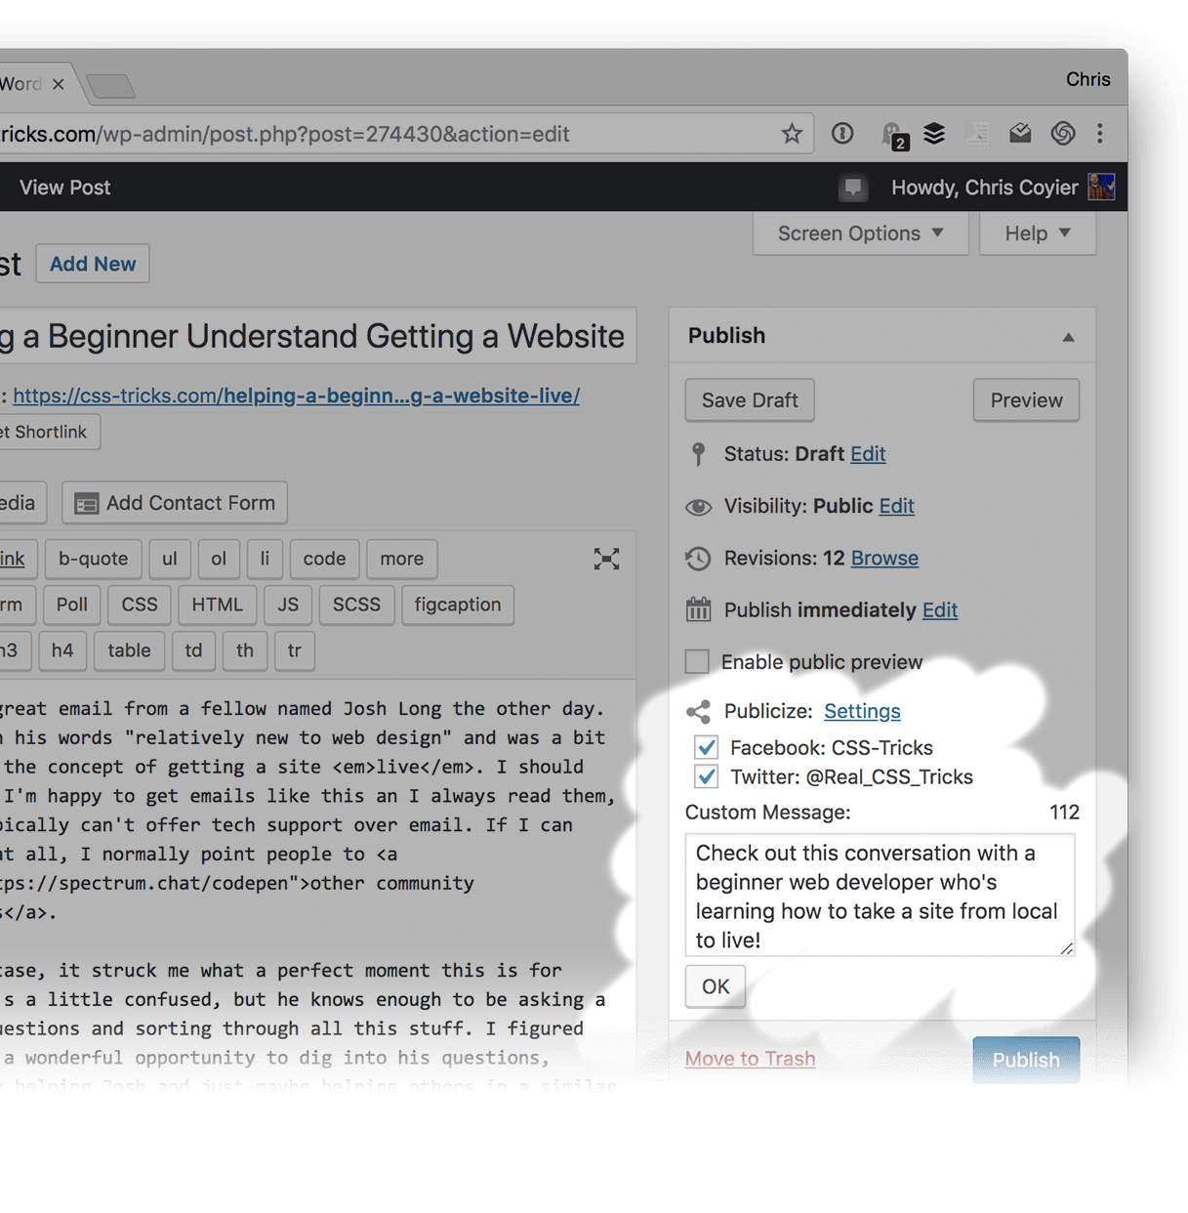Open the spiral swirl extension icon
Viewport: 1188px width, 1213px height.
1063,134
